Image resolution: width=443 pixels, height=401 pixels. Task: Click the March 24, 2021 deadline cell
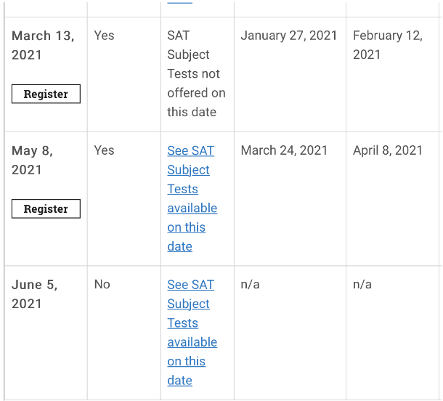[x=284, y=150]
